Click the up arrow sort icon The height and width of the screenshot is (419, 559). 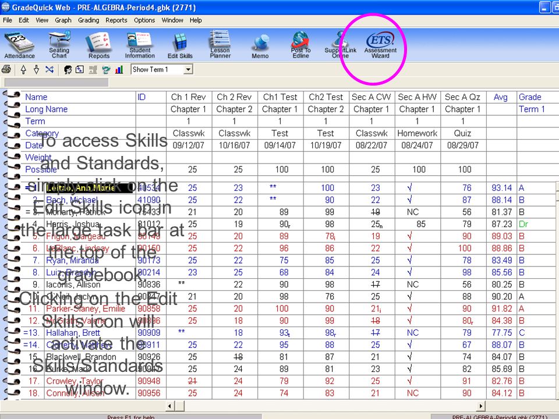23,69
